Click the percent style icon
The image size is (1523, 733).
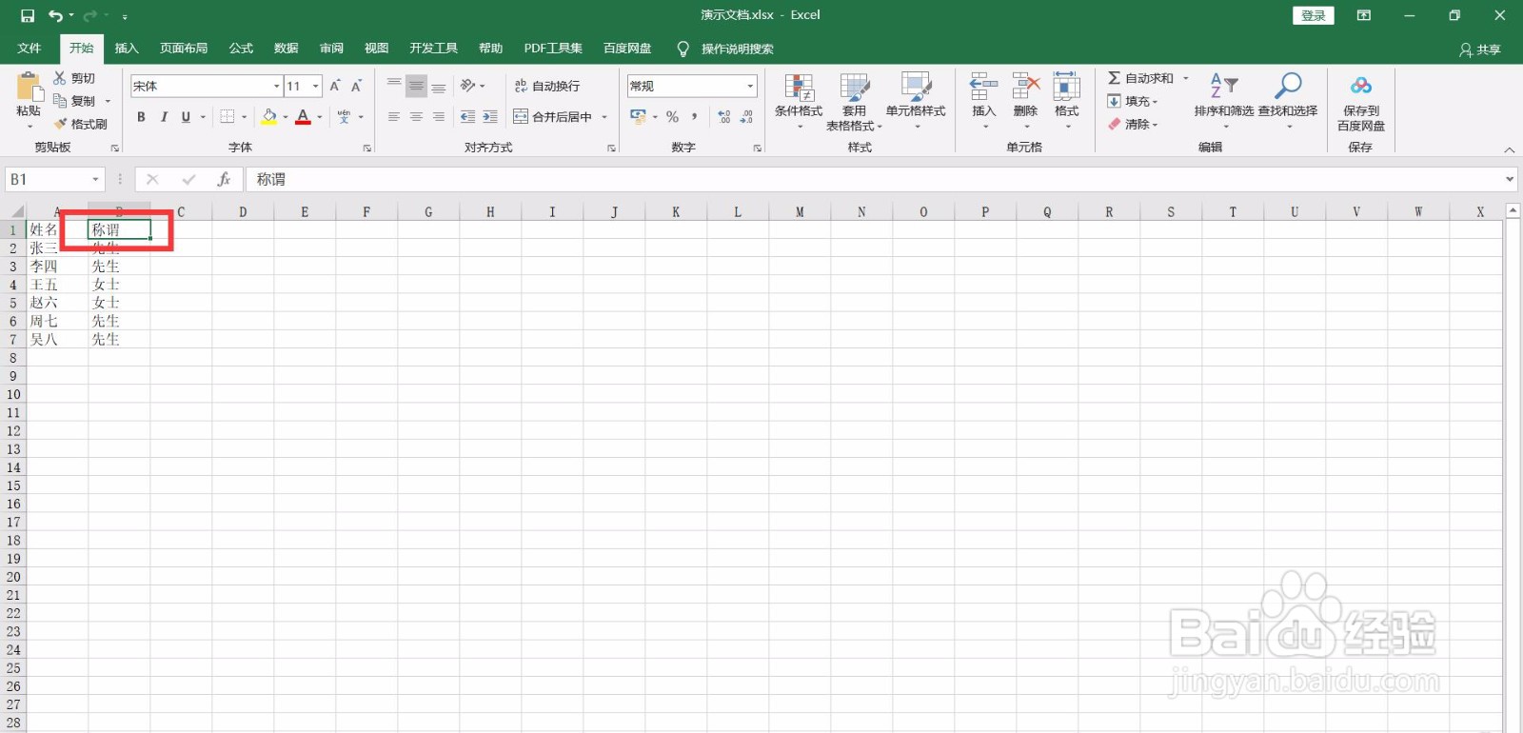(x=672, y=116)
